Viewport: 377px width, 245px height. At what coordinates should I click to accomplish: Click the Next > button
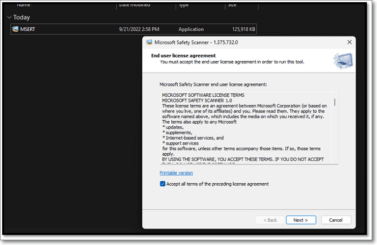tap(301, 220)
